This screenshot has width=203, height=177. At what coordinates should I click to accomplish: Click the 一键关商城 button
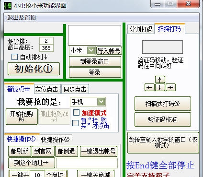96,174
